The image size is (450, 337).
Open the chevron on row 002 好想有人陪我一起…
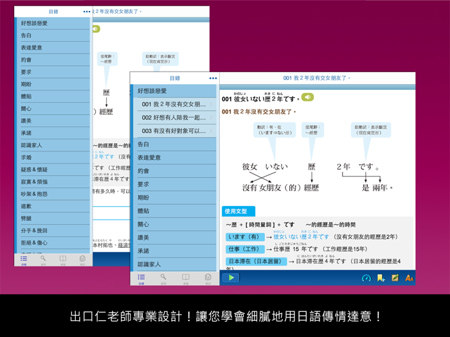(x=212, y=117)
